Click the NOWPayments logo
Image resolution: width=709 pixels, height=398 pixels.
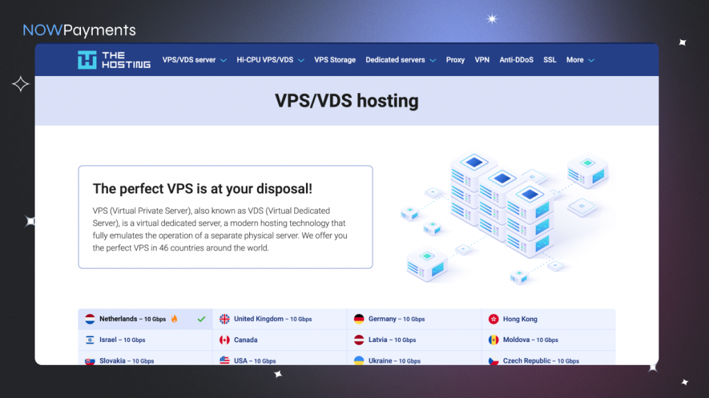pyautogui.click(x=79, y=30)
